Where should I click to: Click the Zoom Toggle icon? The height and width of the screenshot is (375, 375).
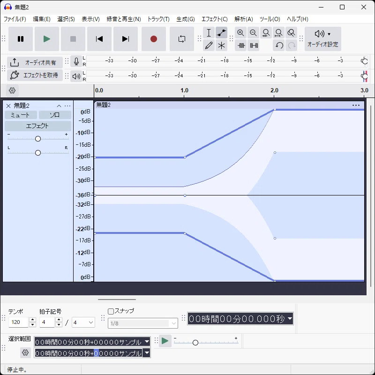click(x=291, y=33)
